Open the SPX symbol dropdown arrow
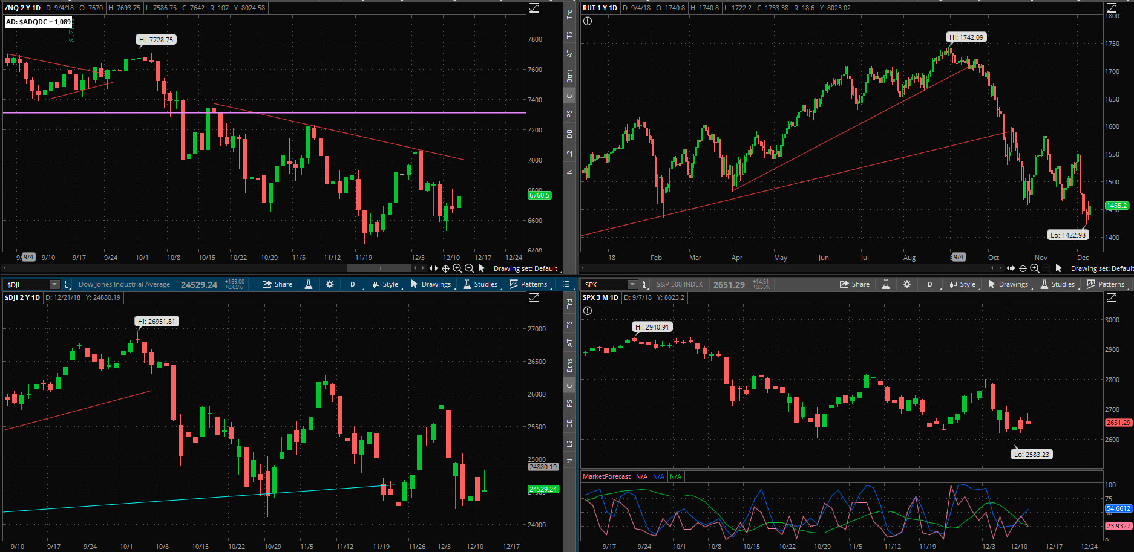 [632, 284]
